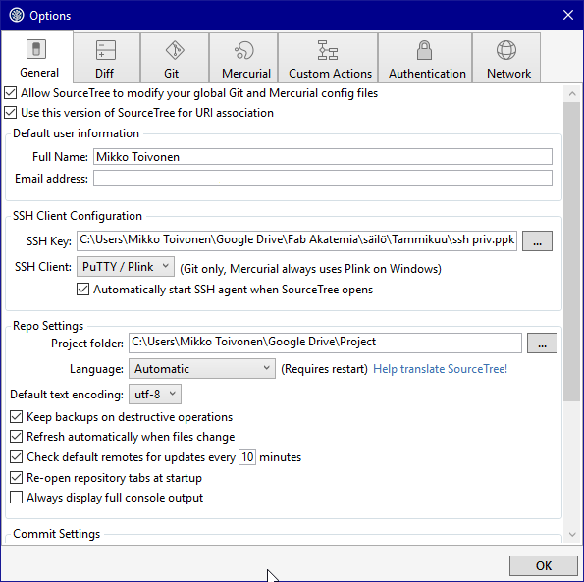This screenshot has width=584, height=582.
Task: Uncheck Keep backups on destructive operations
Action: pos(16,417)
